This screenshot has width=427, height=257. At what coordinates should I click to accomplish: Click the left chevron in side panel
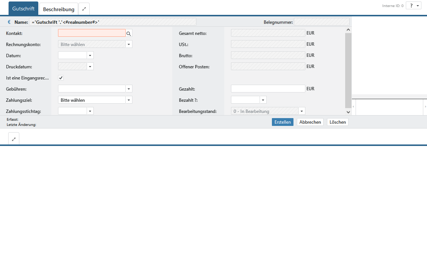[353, 107]
